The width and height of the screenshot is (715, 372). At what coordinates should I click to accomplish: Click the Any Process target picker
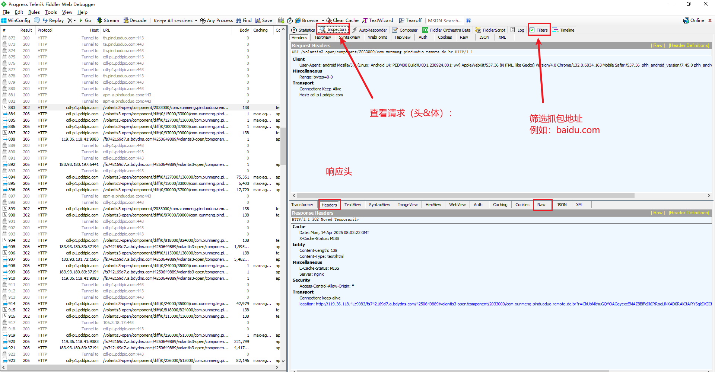tap(216, 20)
